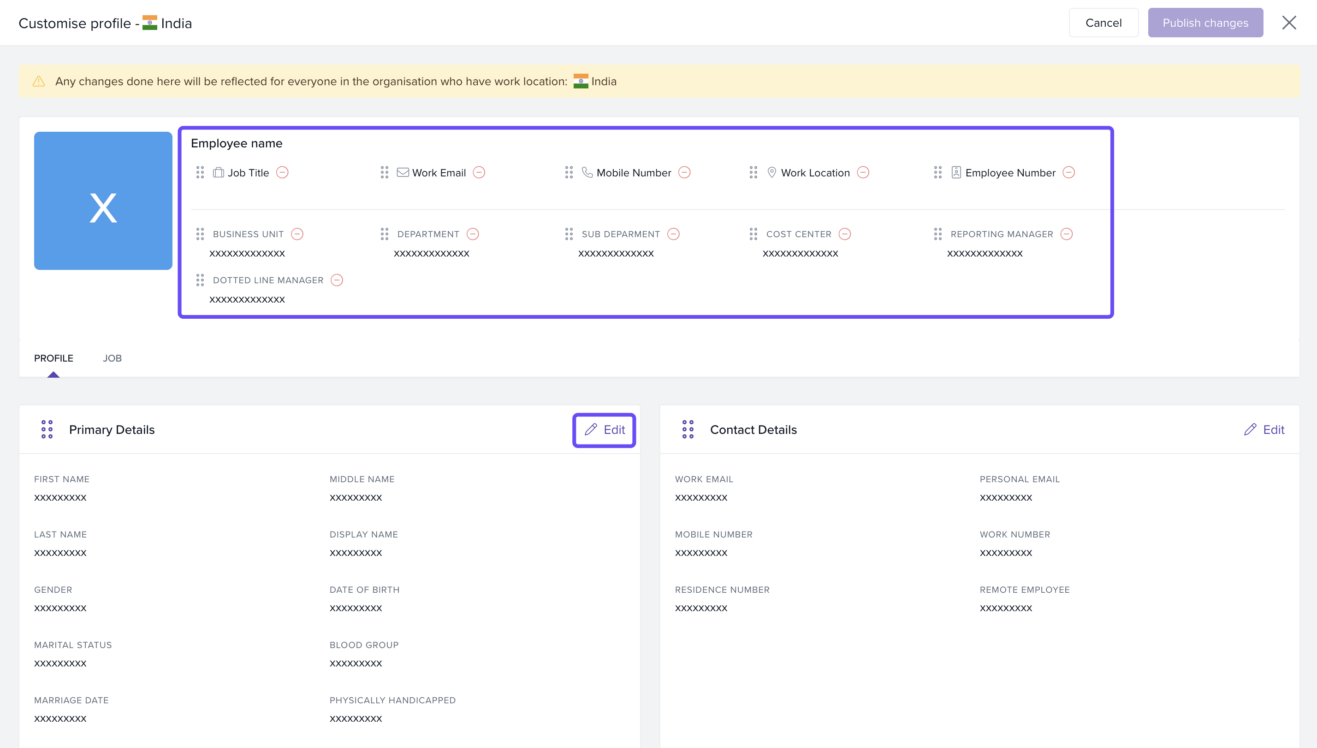This screenshot has height=748, width=1317.
Task: Remove the Employee Number field
Action: tap(1068, 173)
